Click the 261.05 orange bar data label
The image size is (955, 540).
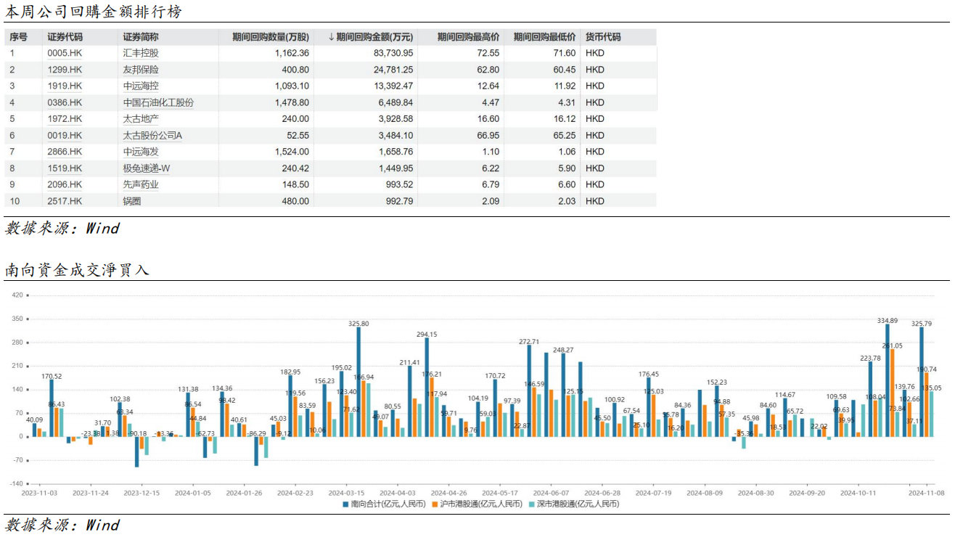tap(892, 345)
